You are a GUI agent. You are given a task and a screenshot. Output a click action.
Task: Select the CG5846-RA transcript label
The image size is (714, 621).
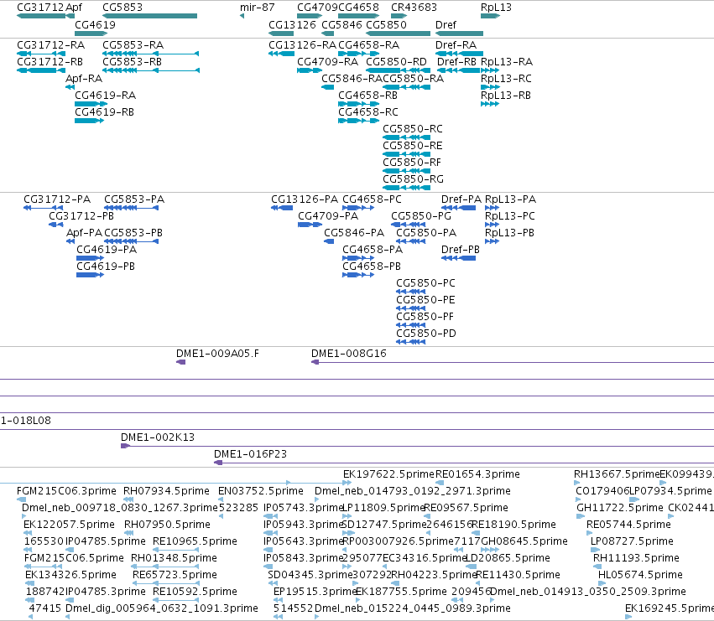point(352,78)
